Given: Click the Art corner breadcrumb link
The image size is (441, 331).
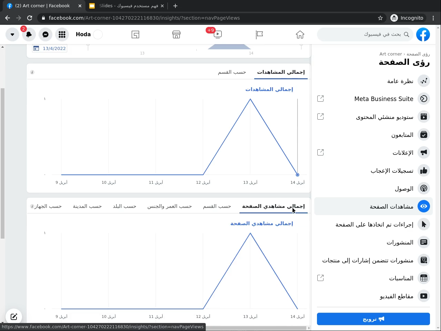Looking at the screenshot, I should coord(391,54).
